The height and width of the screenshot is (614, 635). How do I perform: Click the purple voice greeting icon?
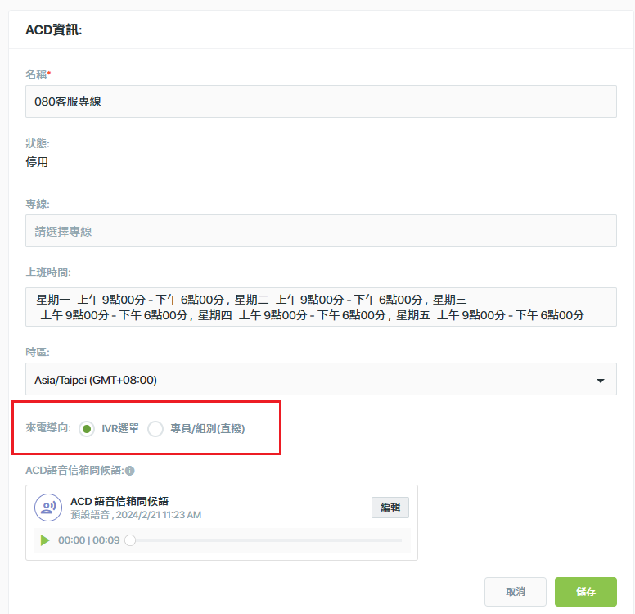(48, 508)
